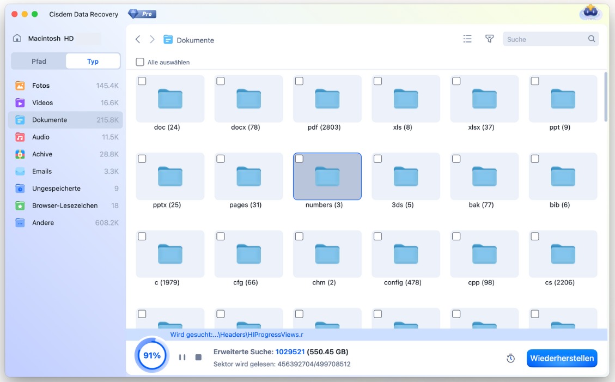Click the Macintosh HD home icon
The width and height of the screenshot is (615, 382).
pos(16,38)
